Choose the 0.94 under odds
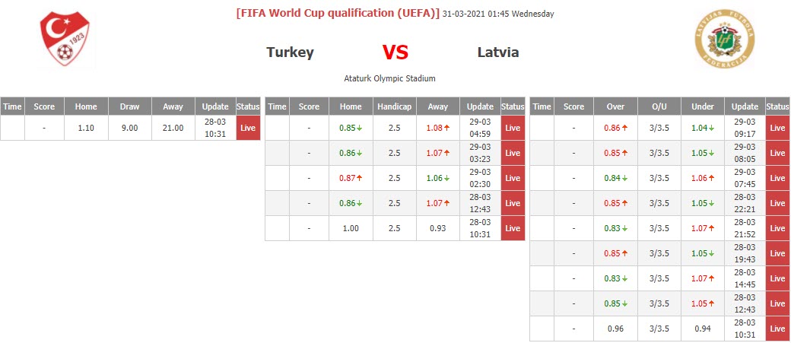The width and height of the screenshot is (791, 343). pyautogui.click(x=701, y=329)
